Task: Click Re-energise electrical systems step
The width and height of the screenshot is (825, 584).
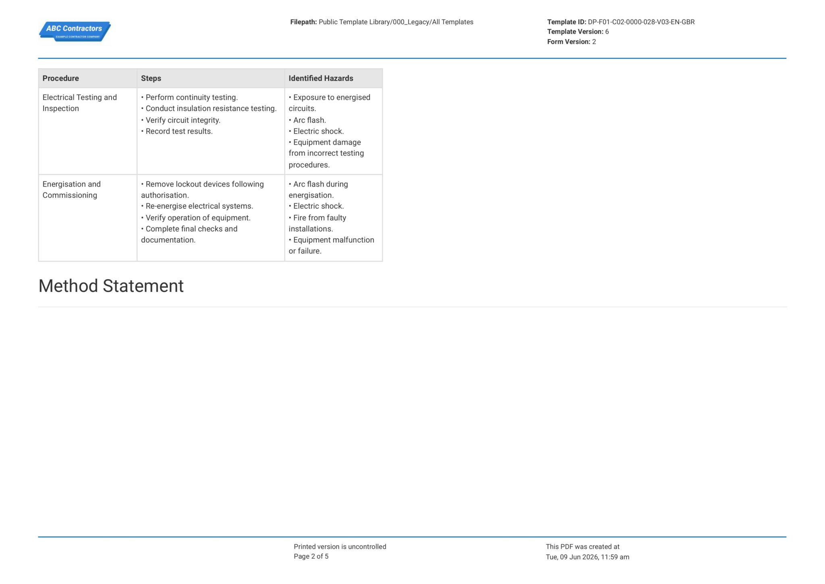Action: (197, 206)
